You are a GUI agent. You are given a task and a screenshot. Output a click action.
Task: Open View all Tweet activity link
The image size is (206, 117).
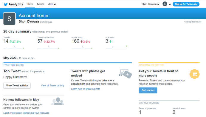click(x=52, y=86)
